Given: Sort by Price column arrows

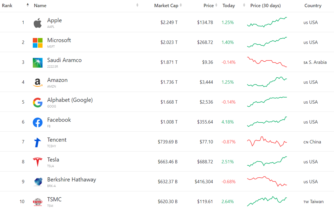Looking at the screenshot, I should point(216,5).
